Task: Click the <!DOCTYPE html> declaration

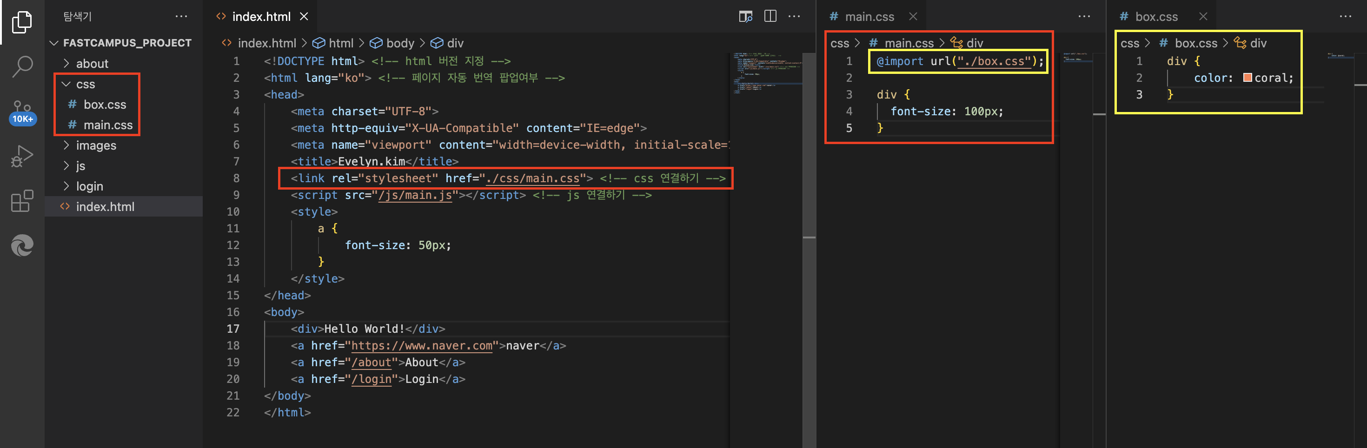Action: pyautogui.click(x=314, y=61)
